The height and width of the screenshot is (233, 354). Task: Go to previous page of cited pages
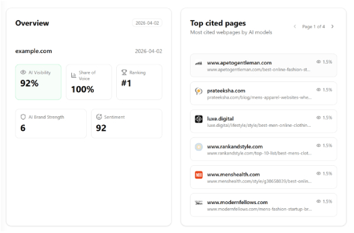tap(294, 27)
